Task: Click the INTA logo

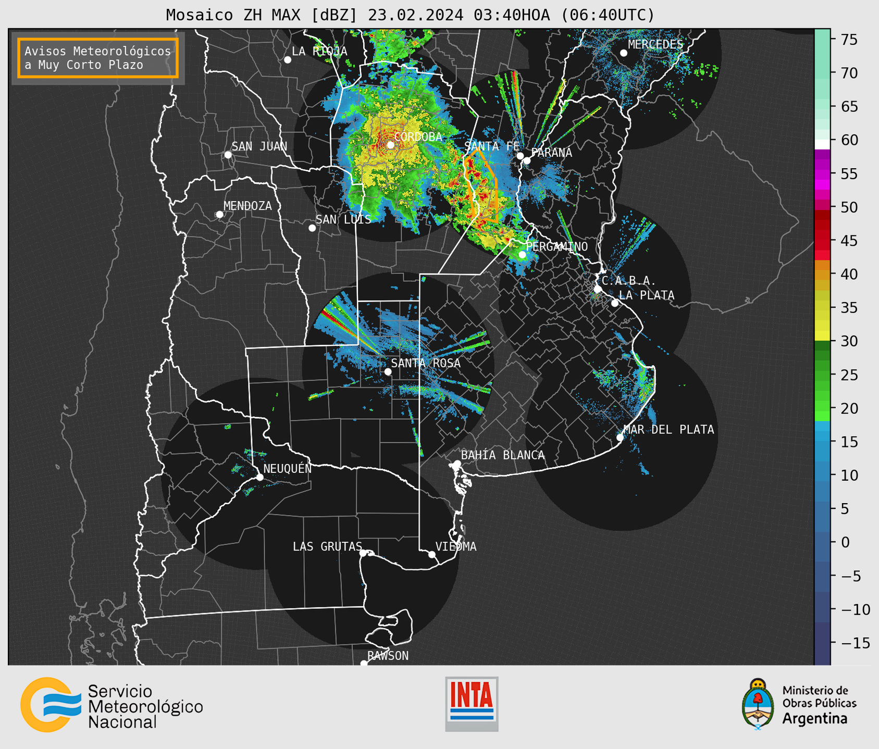Action: point(472,704)
